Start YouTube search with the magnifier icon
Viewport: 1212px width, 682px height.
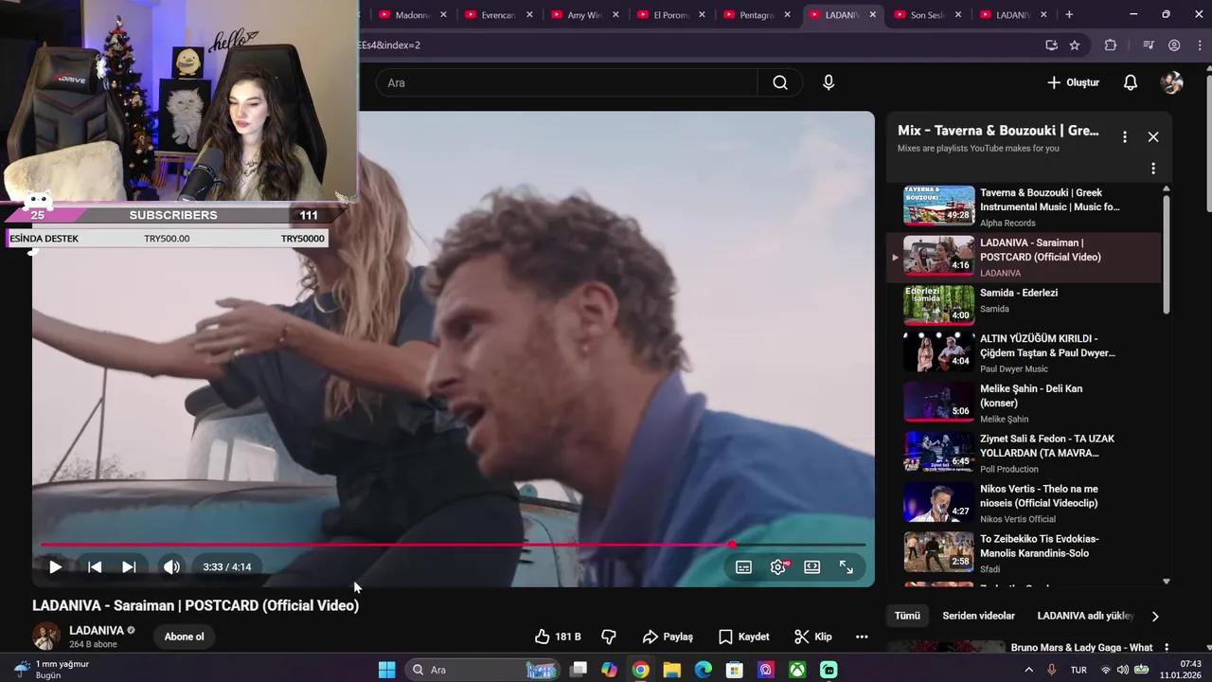point(779,82)
